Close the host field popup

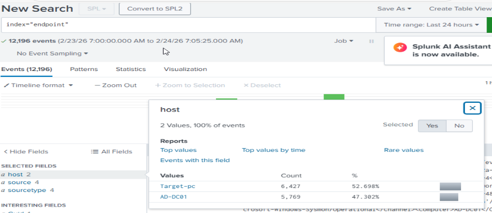point(472,108)
